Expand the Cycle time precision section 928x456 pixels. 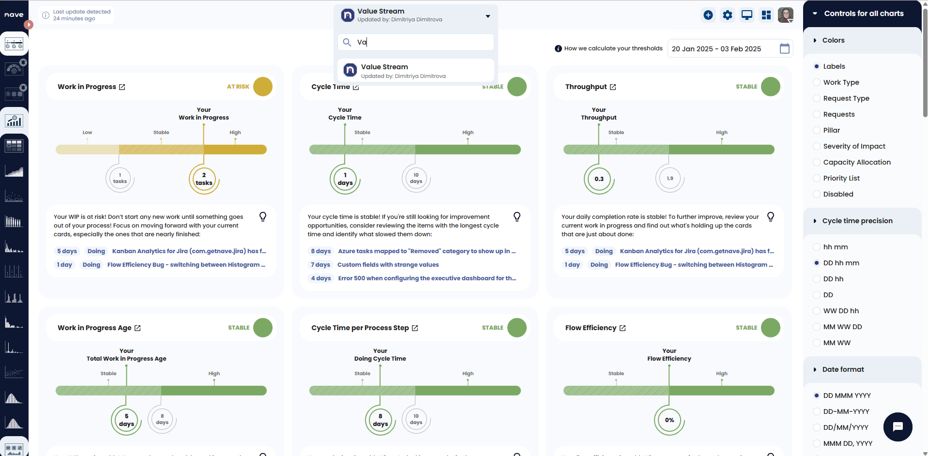(815, 221)
